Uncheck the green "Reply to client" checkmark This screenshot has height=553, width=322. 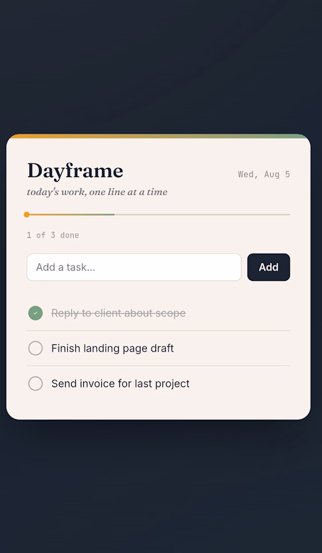[x=35, y=313]
